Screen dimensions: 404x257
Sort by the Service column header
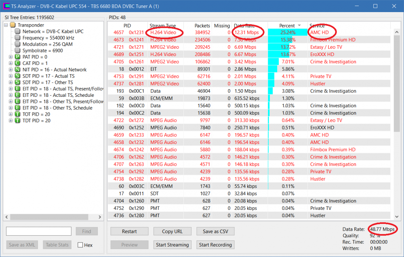[x=349, y=25]
